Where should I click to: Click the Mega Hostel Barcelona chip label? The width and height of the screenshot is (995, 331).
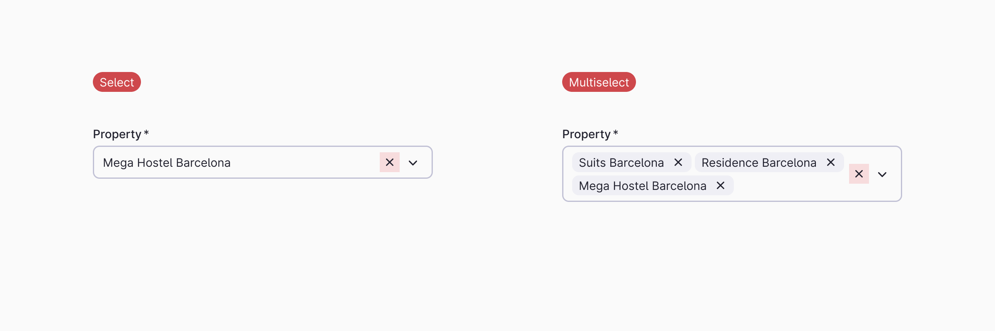click(643, 185)
